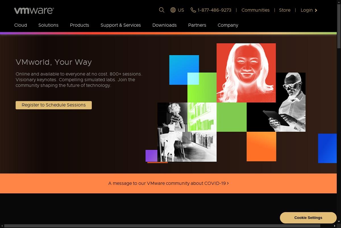The width and height of the screenshot is (341, 228).
Task: Open the COVID-19 community message link
Action: 168,183
